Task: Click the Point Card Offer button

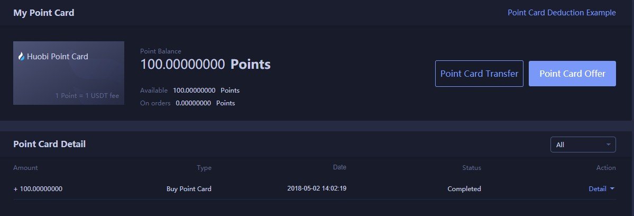Action: [x=572, y=74]
